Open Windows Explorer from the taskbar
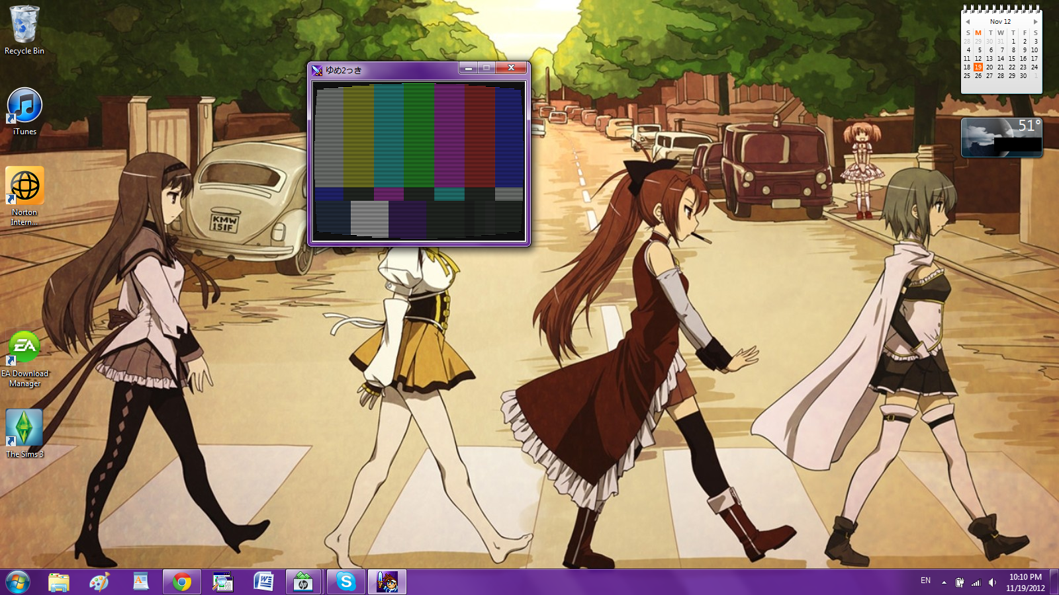Screen dimensions: 1059x595 (59, 582)
